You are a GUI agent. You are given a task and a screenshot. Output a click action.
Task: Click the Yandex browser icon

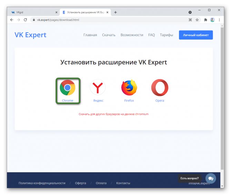point(98,87)
